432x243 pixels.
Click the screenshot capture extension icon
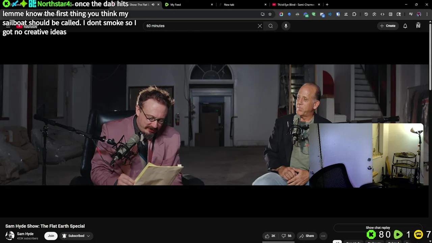pyautogui.click(x=374, y=14)
